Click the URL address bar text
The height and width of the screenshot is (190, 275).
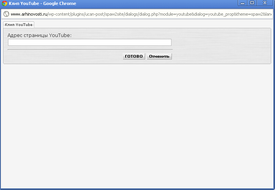click(x=141, y=14)
